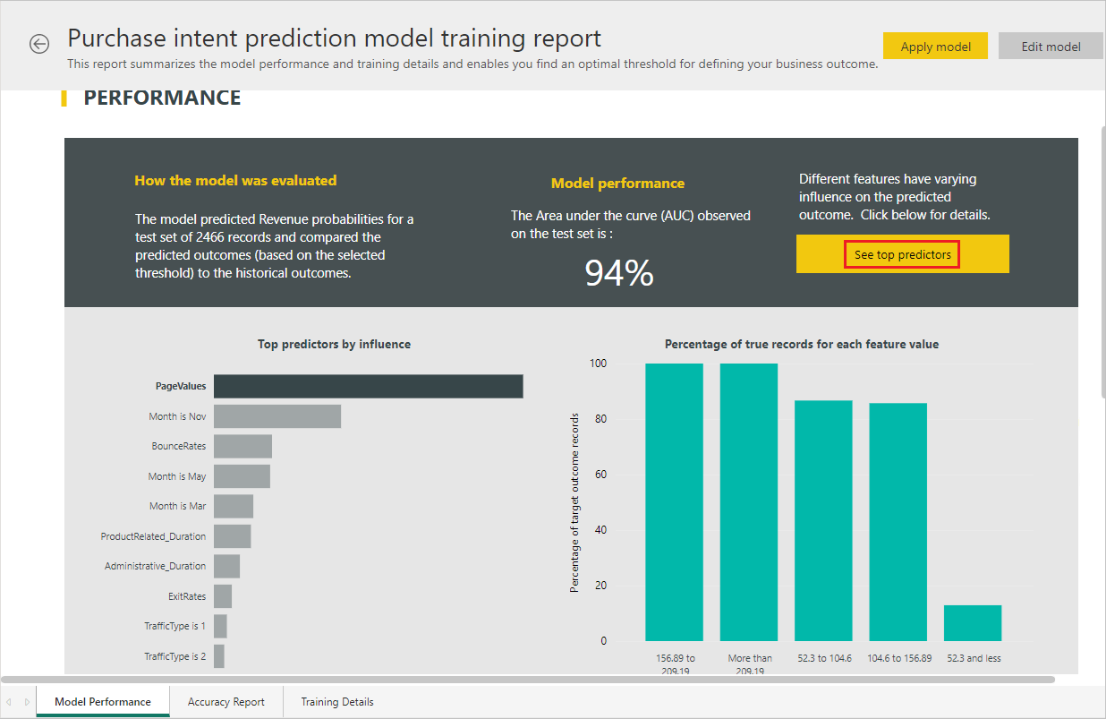1106x719 pixels.
Task: Click previous page arrow beside report tabs
Action: pos(9,702)
